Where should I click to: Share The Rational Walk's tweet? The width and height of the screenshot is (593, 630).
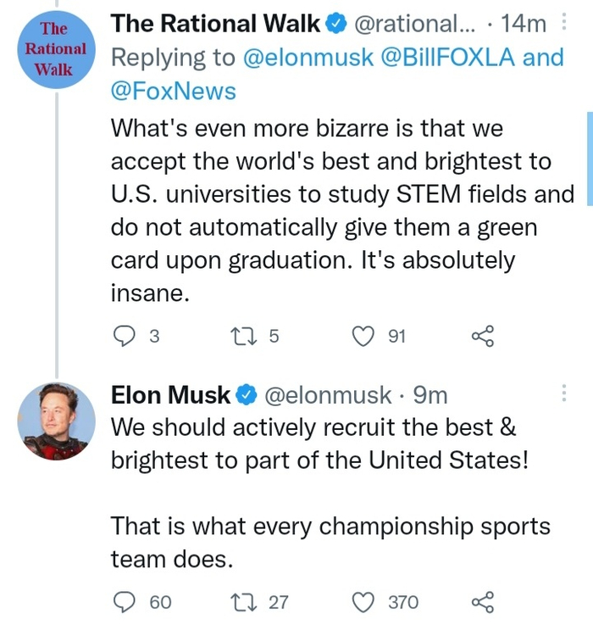[x=481, y=337]
